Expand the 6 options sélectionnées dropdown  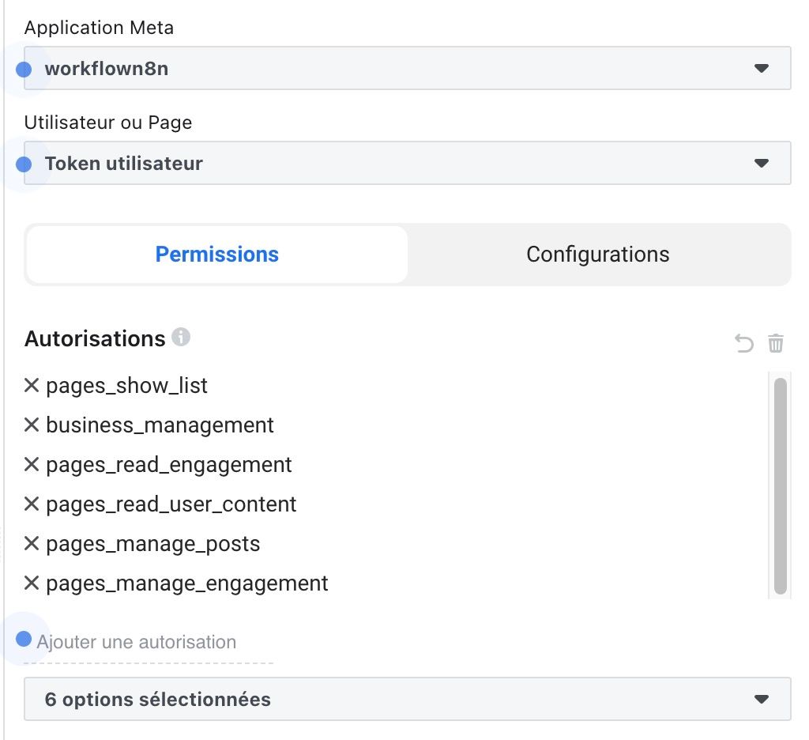(x=407, y=699)
